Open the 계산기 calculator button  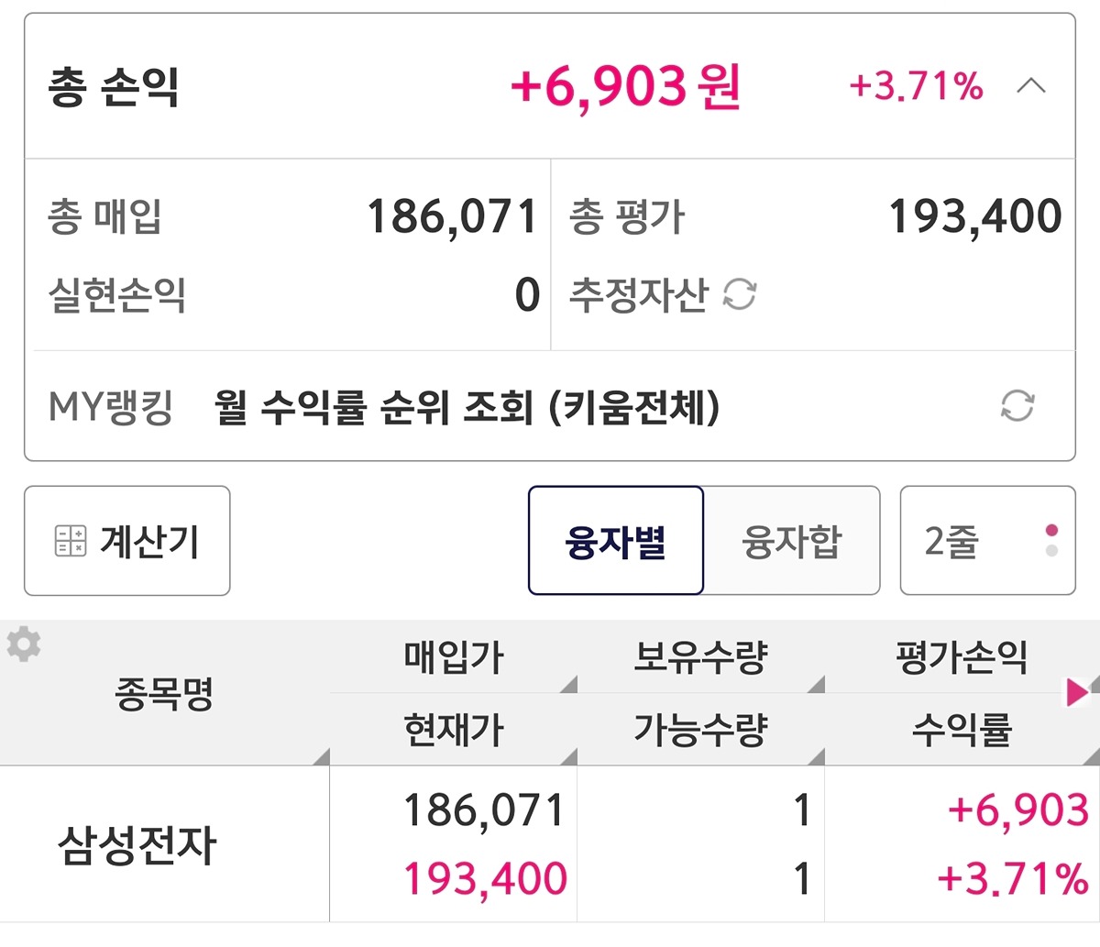click(127, 541)
